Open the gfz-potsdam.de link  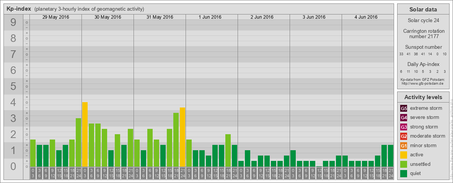[422, 83]
